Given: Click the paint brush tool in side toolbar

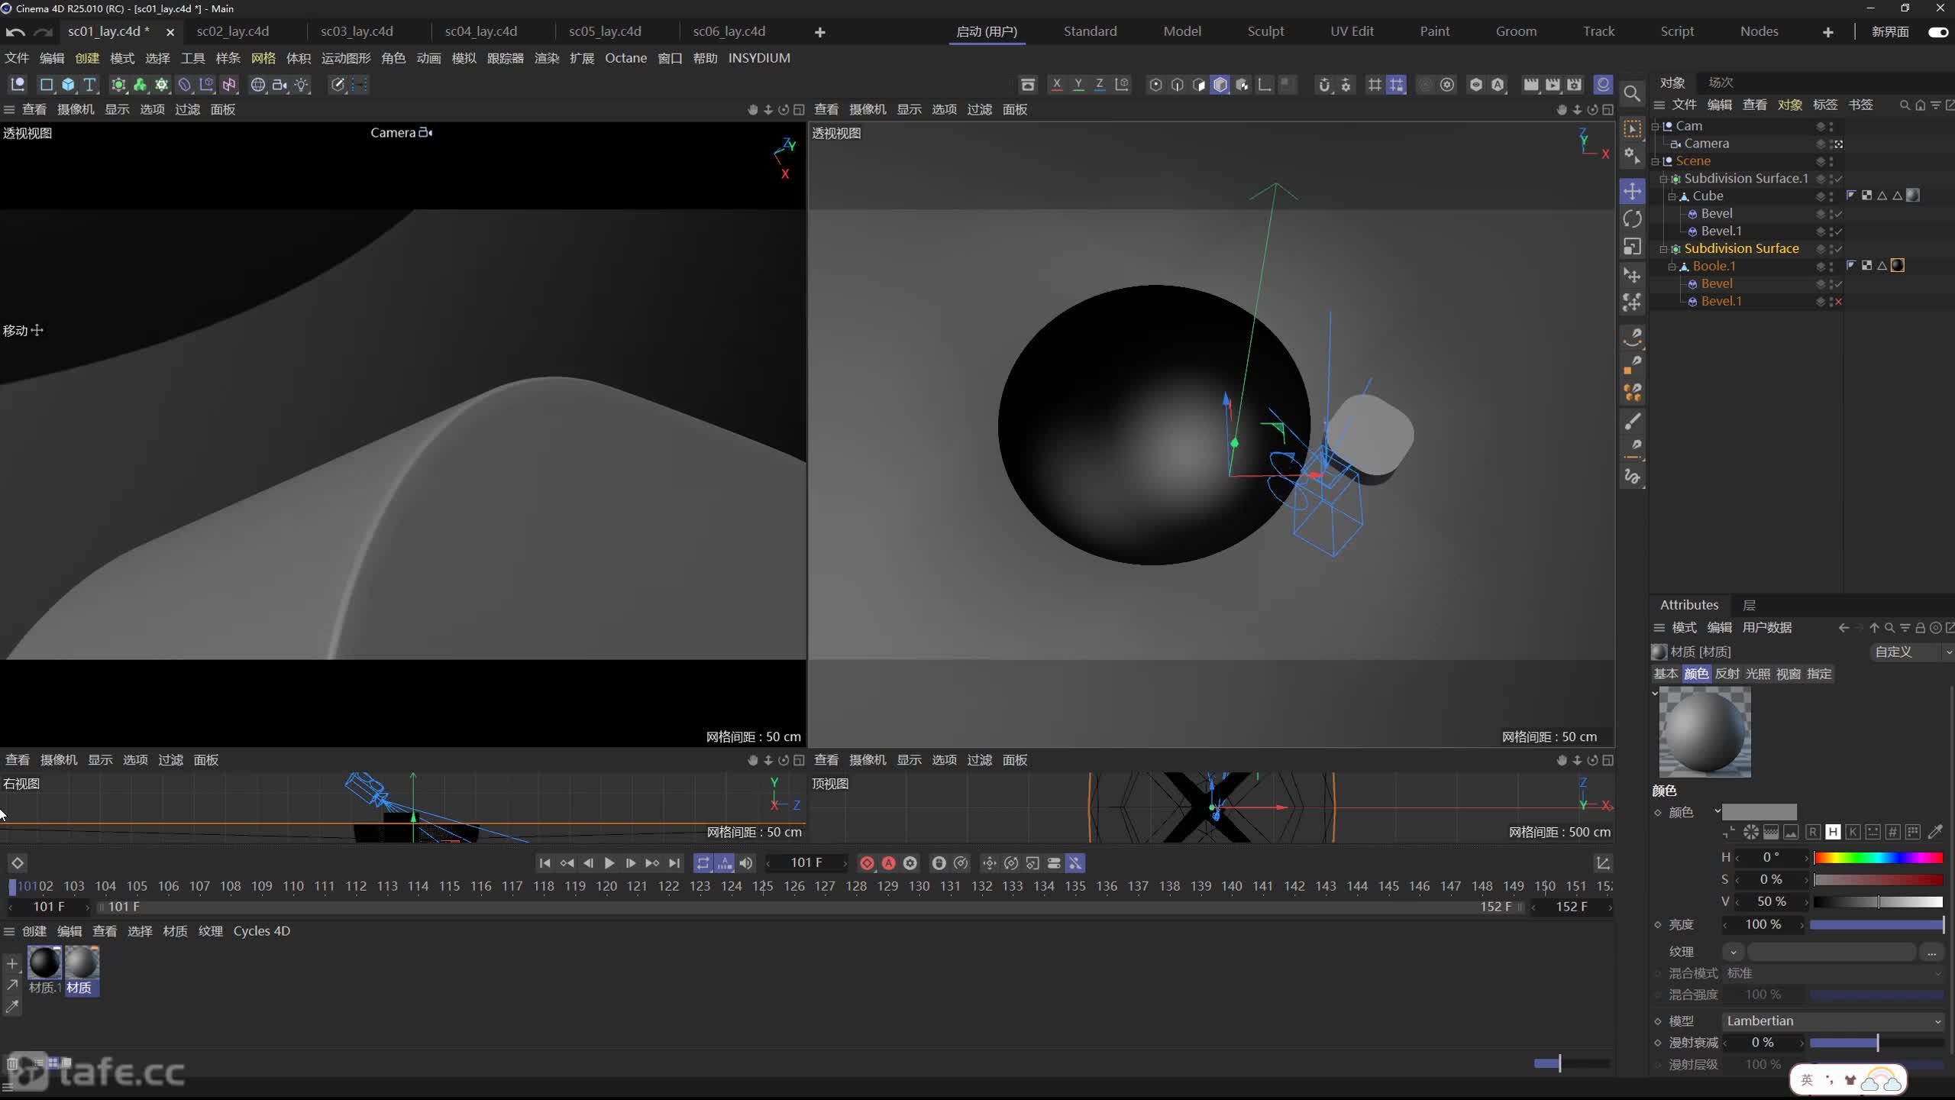Looking at the screenshot, I should click(x=1632, y=422).
